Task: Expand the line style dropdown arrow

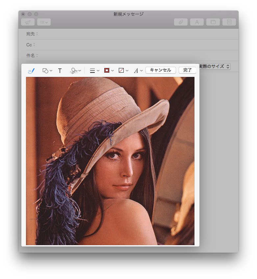Action: point(98,71)
